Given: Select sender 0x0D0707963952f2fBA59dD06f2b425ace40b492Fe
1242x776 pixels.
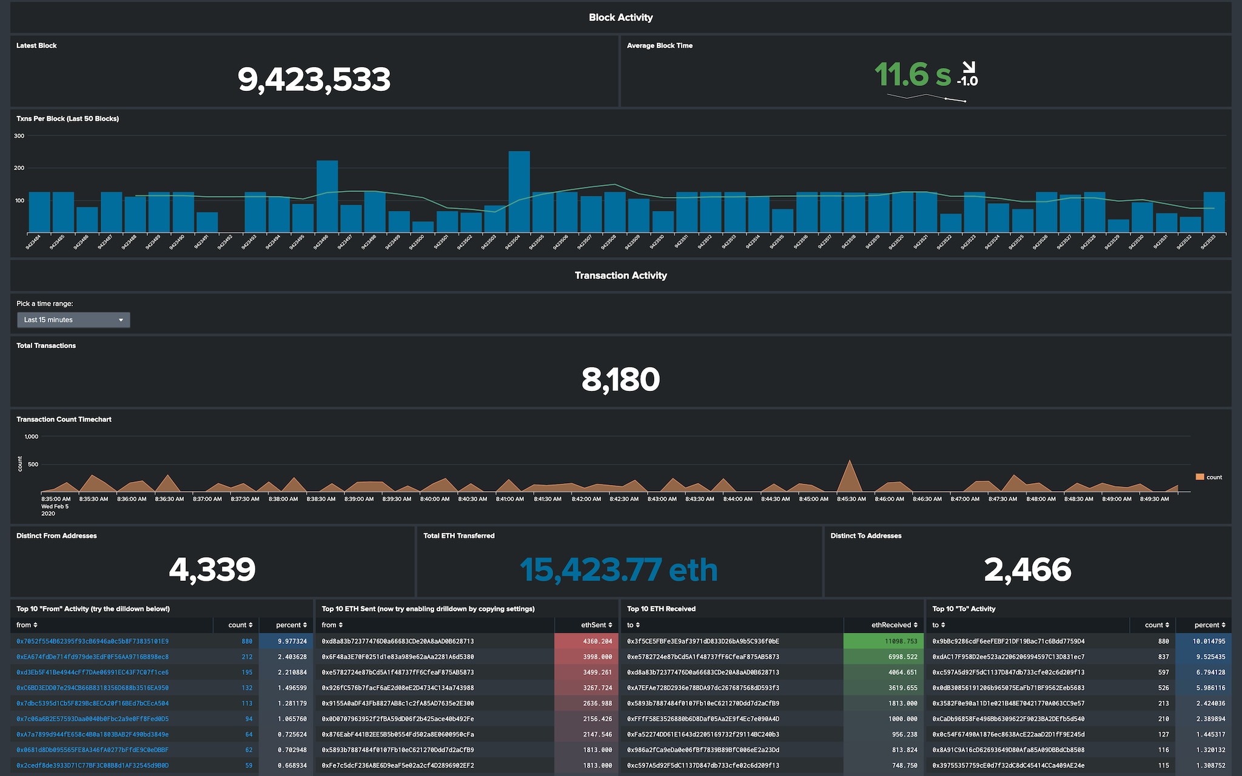Looking at the screenshot, I should click(398, 719).
